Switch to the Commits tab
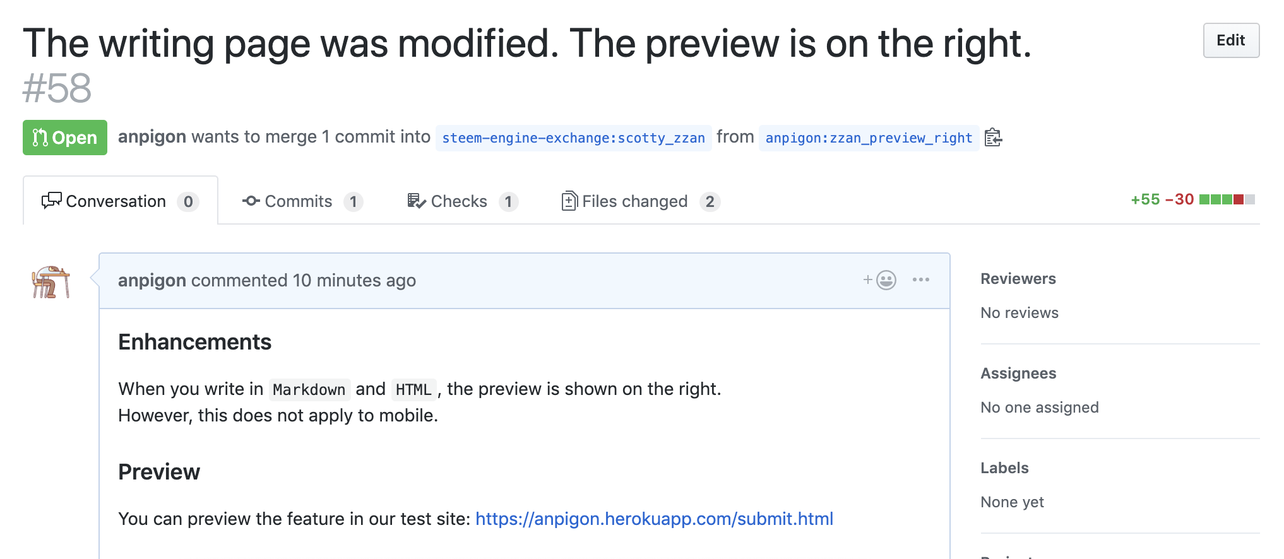Screen dimensions: 1284x559 pyautogui.click(x=302, y=201)
